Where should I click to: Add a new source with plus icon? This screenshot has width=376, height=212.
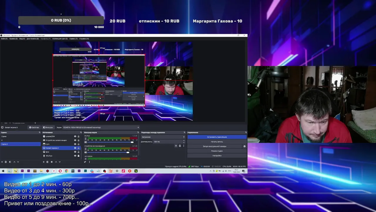click(43, 162)
